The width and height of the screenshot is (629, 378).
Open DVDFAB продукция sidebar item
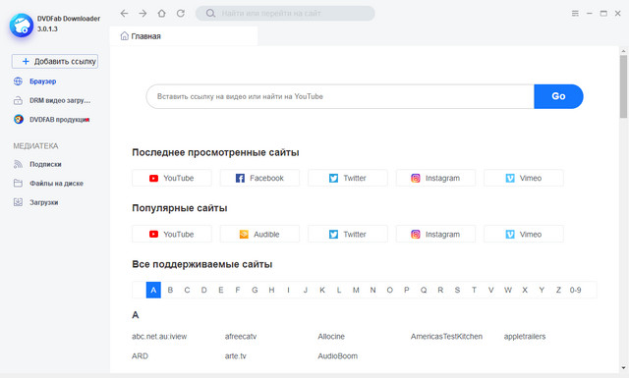pos(59,120)
